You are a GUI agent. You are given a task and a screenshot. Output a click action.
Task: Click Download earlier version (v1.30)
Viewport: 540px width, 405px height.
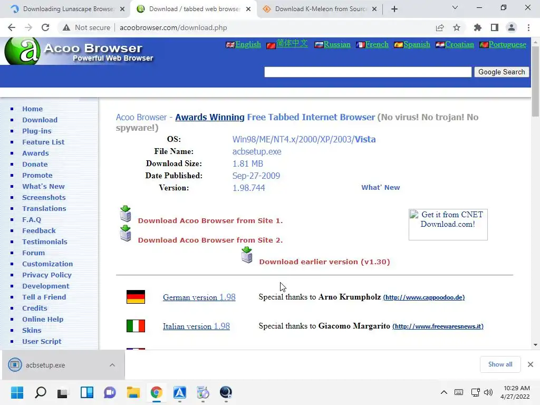[324, 262]
